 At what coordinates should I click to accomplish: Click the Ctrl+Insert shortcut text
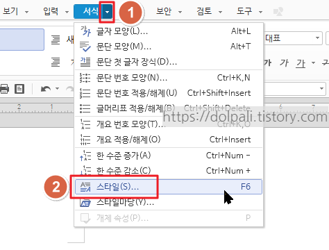coord(230,140)
